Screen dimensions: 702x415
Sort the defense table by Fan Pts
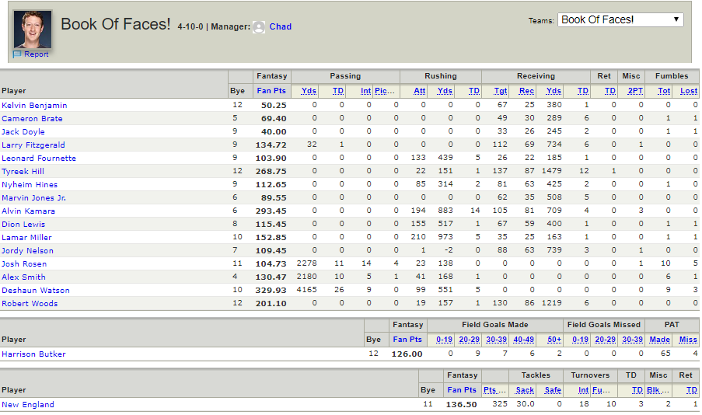tap(462, 390)
